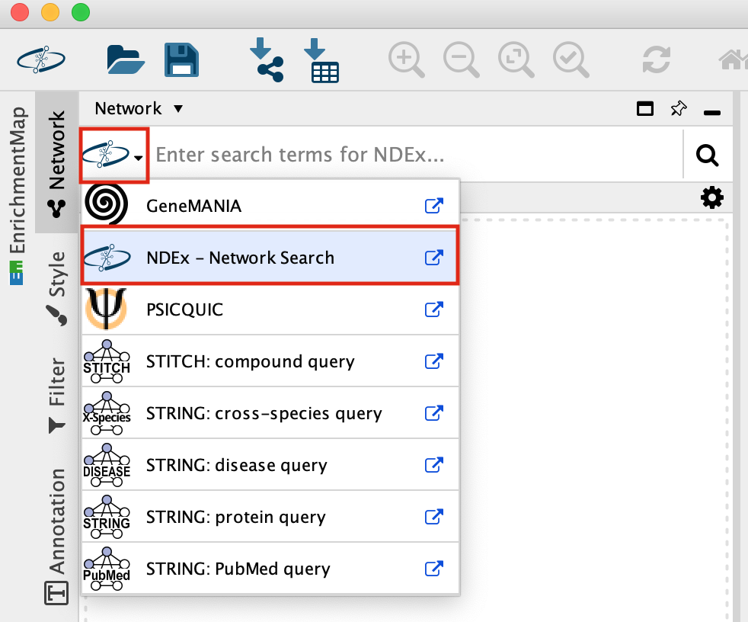Expand the search provider dropdown arrow
748x622 pixels.
(138, 158)
